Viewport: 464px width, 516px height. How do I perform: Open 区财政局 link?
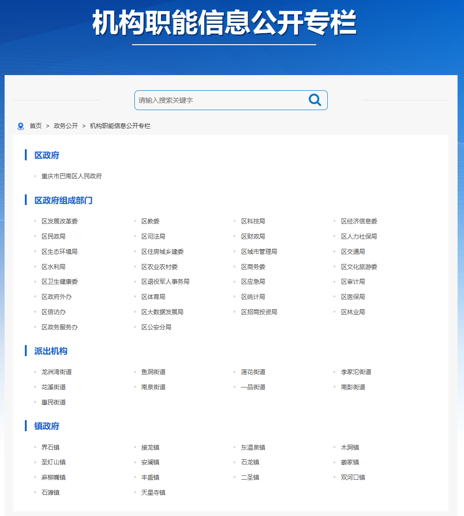tap(253, 236)
